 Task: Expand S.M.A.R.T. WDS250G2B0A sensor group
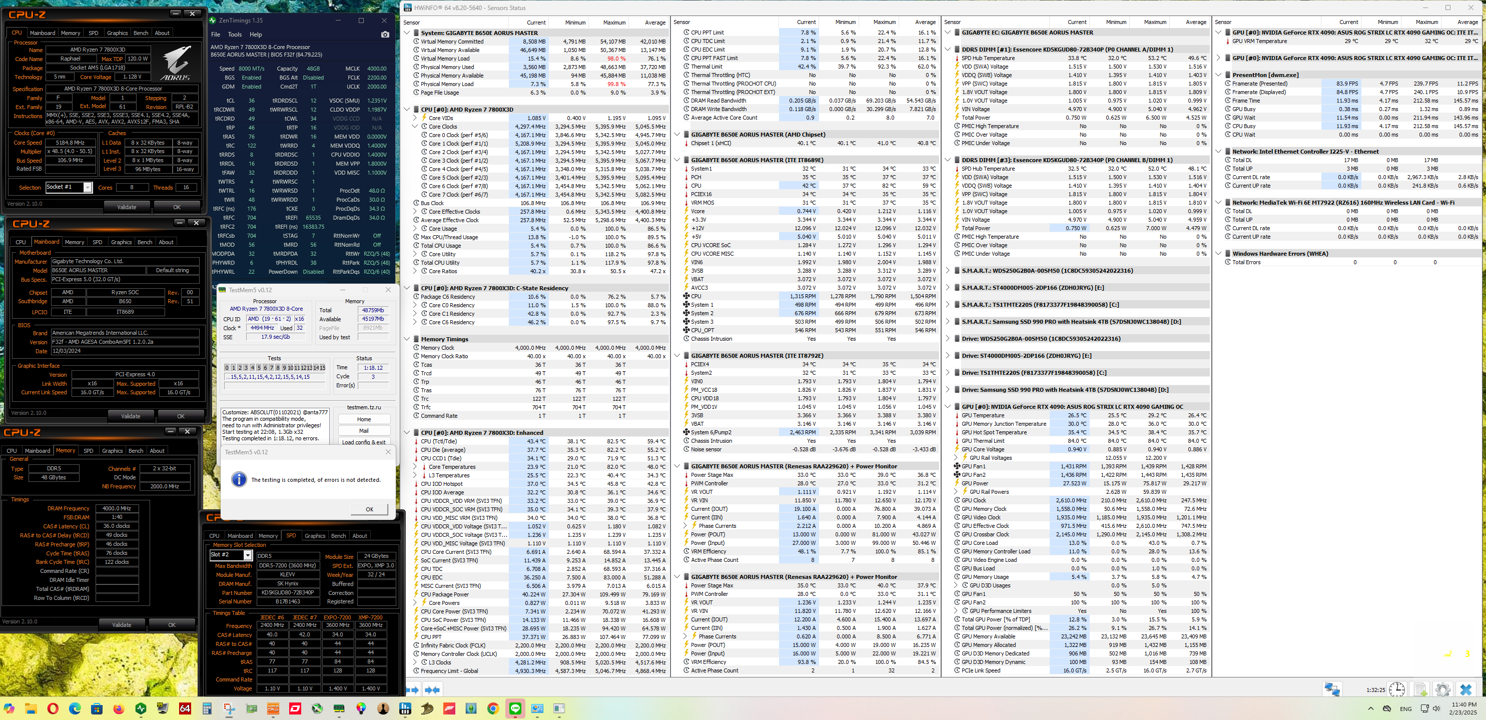click(948, 271)
